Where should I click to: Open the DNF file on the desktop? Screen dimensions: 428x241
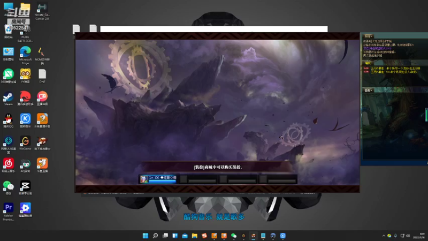pyautogui.click(x=42, y=76)
